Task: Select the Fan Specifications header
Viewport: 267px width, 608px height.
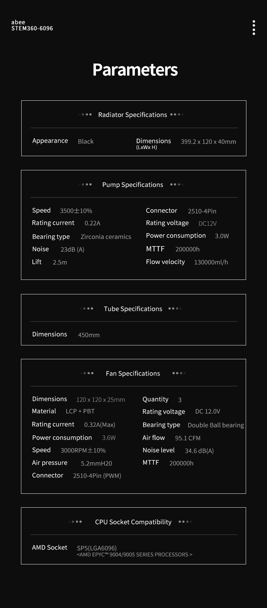Action: coord(133,373)
